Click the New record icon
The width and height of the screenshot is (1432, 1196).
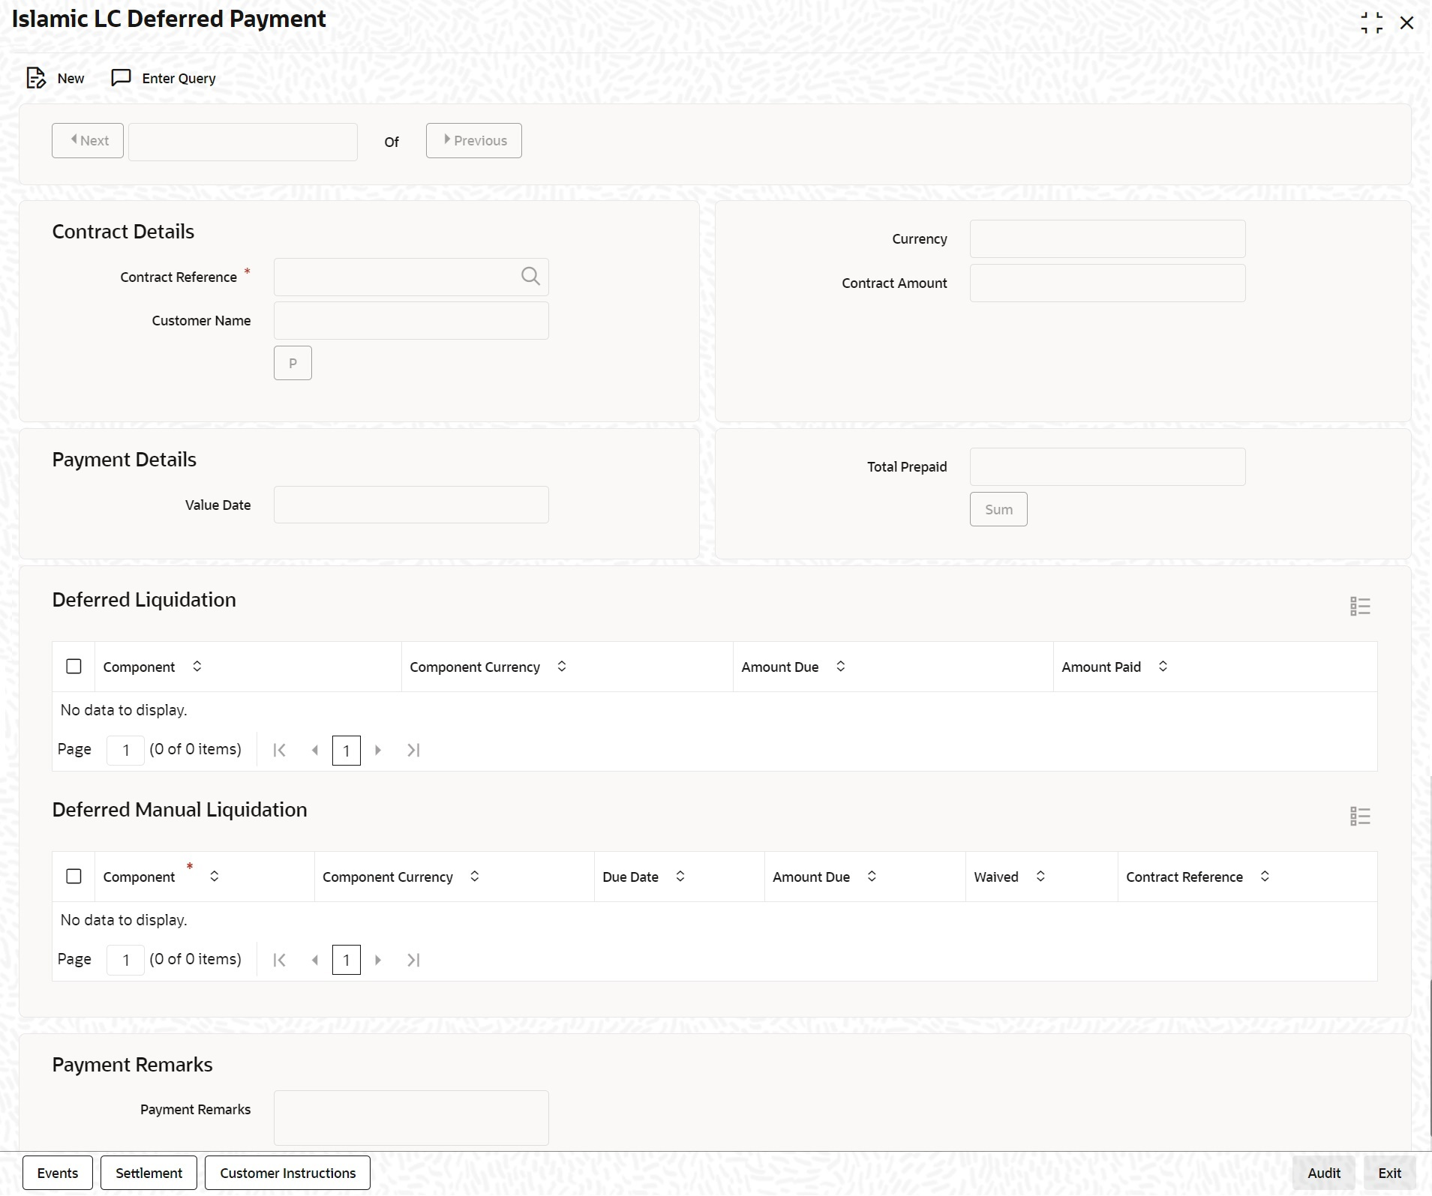36,78
